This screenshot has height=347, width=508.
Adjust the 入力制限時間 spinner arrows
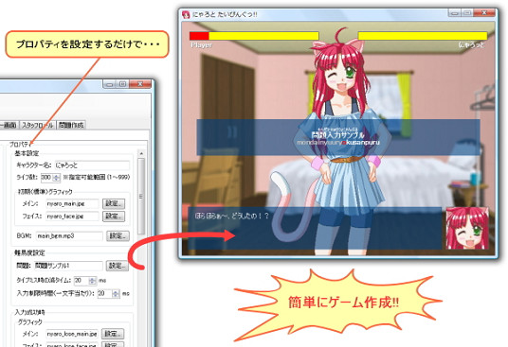point(116,293)
